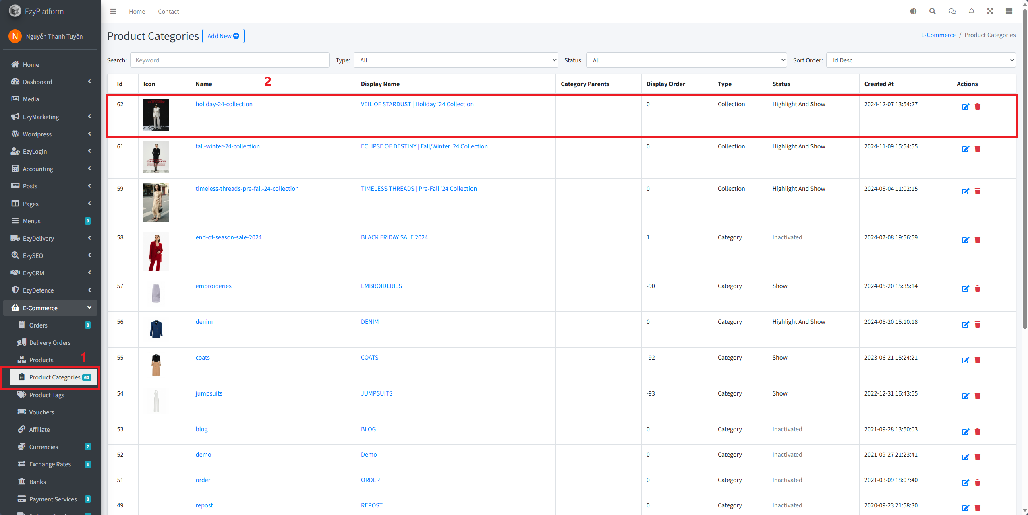Click the globe language icon in header

click(913, 11)
